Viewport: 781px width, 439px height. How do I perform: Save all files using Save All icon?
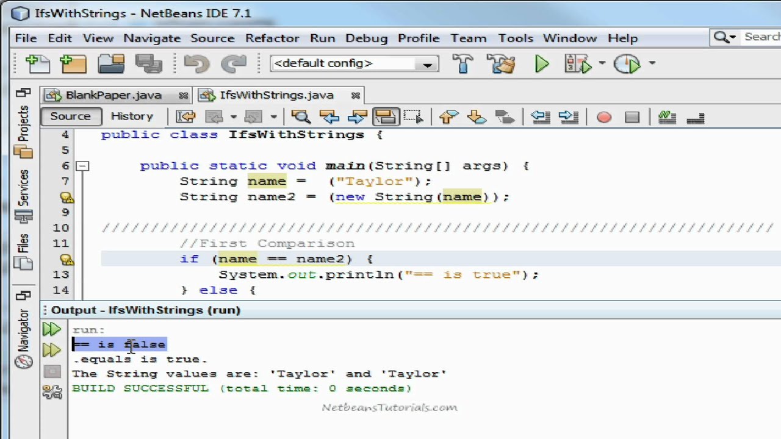(148, 63)
